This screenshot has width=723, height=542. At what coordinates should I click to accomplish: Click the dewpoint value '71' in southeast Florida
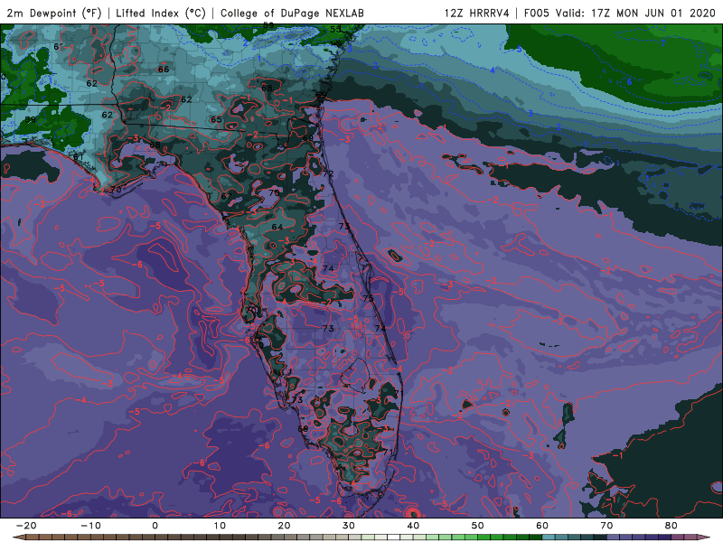388,453
